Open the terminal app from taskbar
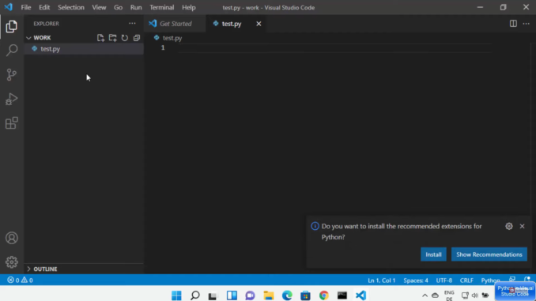536x301 pixels. 342,295
